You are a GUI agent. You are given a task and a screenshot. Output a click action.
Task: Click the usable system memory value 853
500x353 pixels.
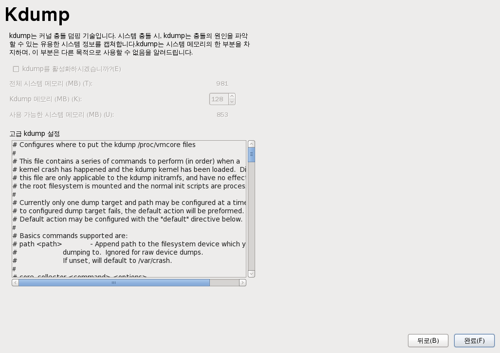222,115
